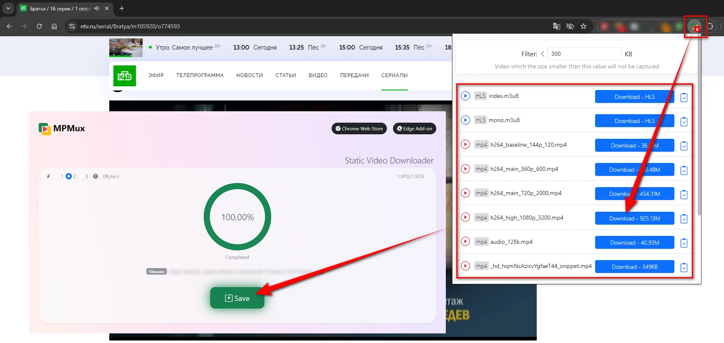Viewport: 724px width, 343px height.
Task: Download the 40.93M audio file
Action: [x=634, y=243]
